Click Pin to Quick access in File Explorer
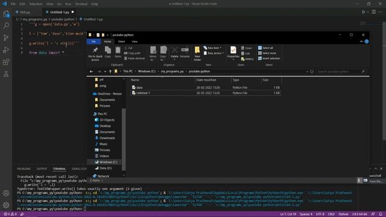 pos(95,54)
